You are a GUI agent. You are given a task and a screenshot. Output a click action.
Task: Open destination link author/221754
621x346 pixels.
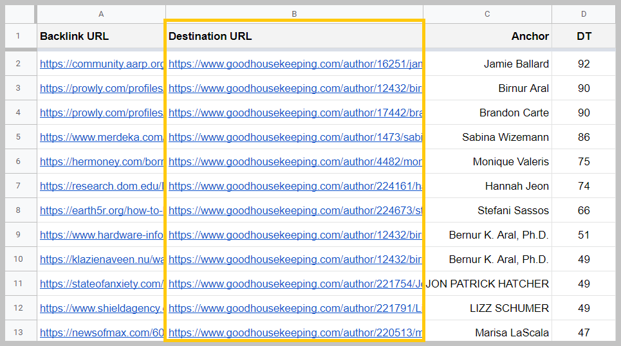point(295,284)
